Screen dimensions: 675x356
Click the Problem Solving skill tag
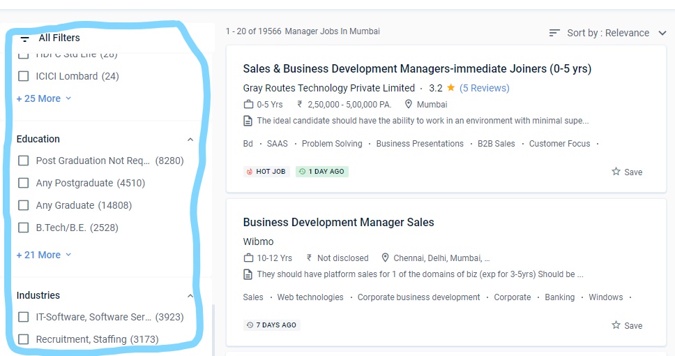click(x=332, y=144)
